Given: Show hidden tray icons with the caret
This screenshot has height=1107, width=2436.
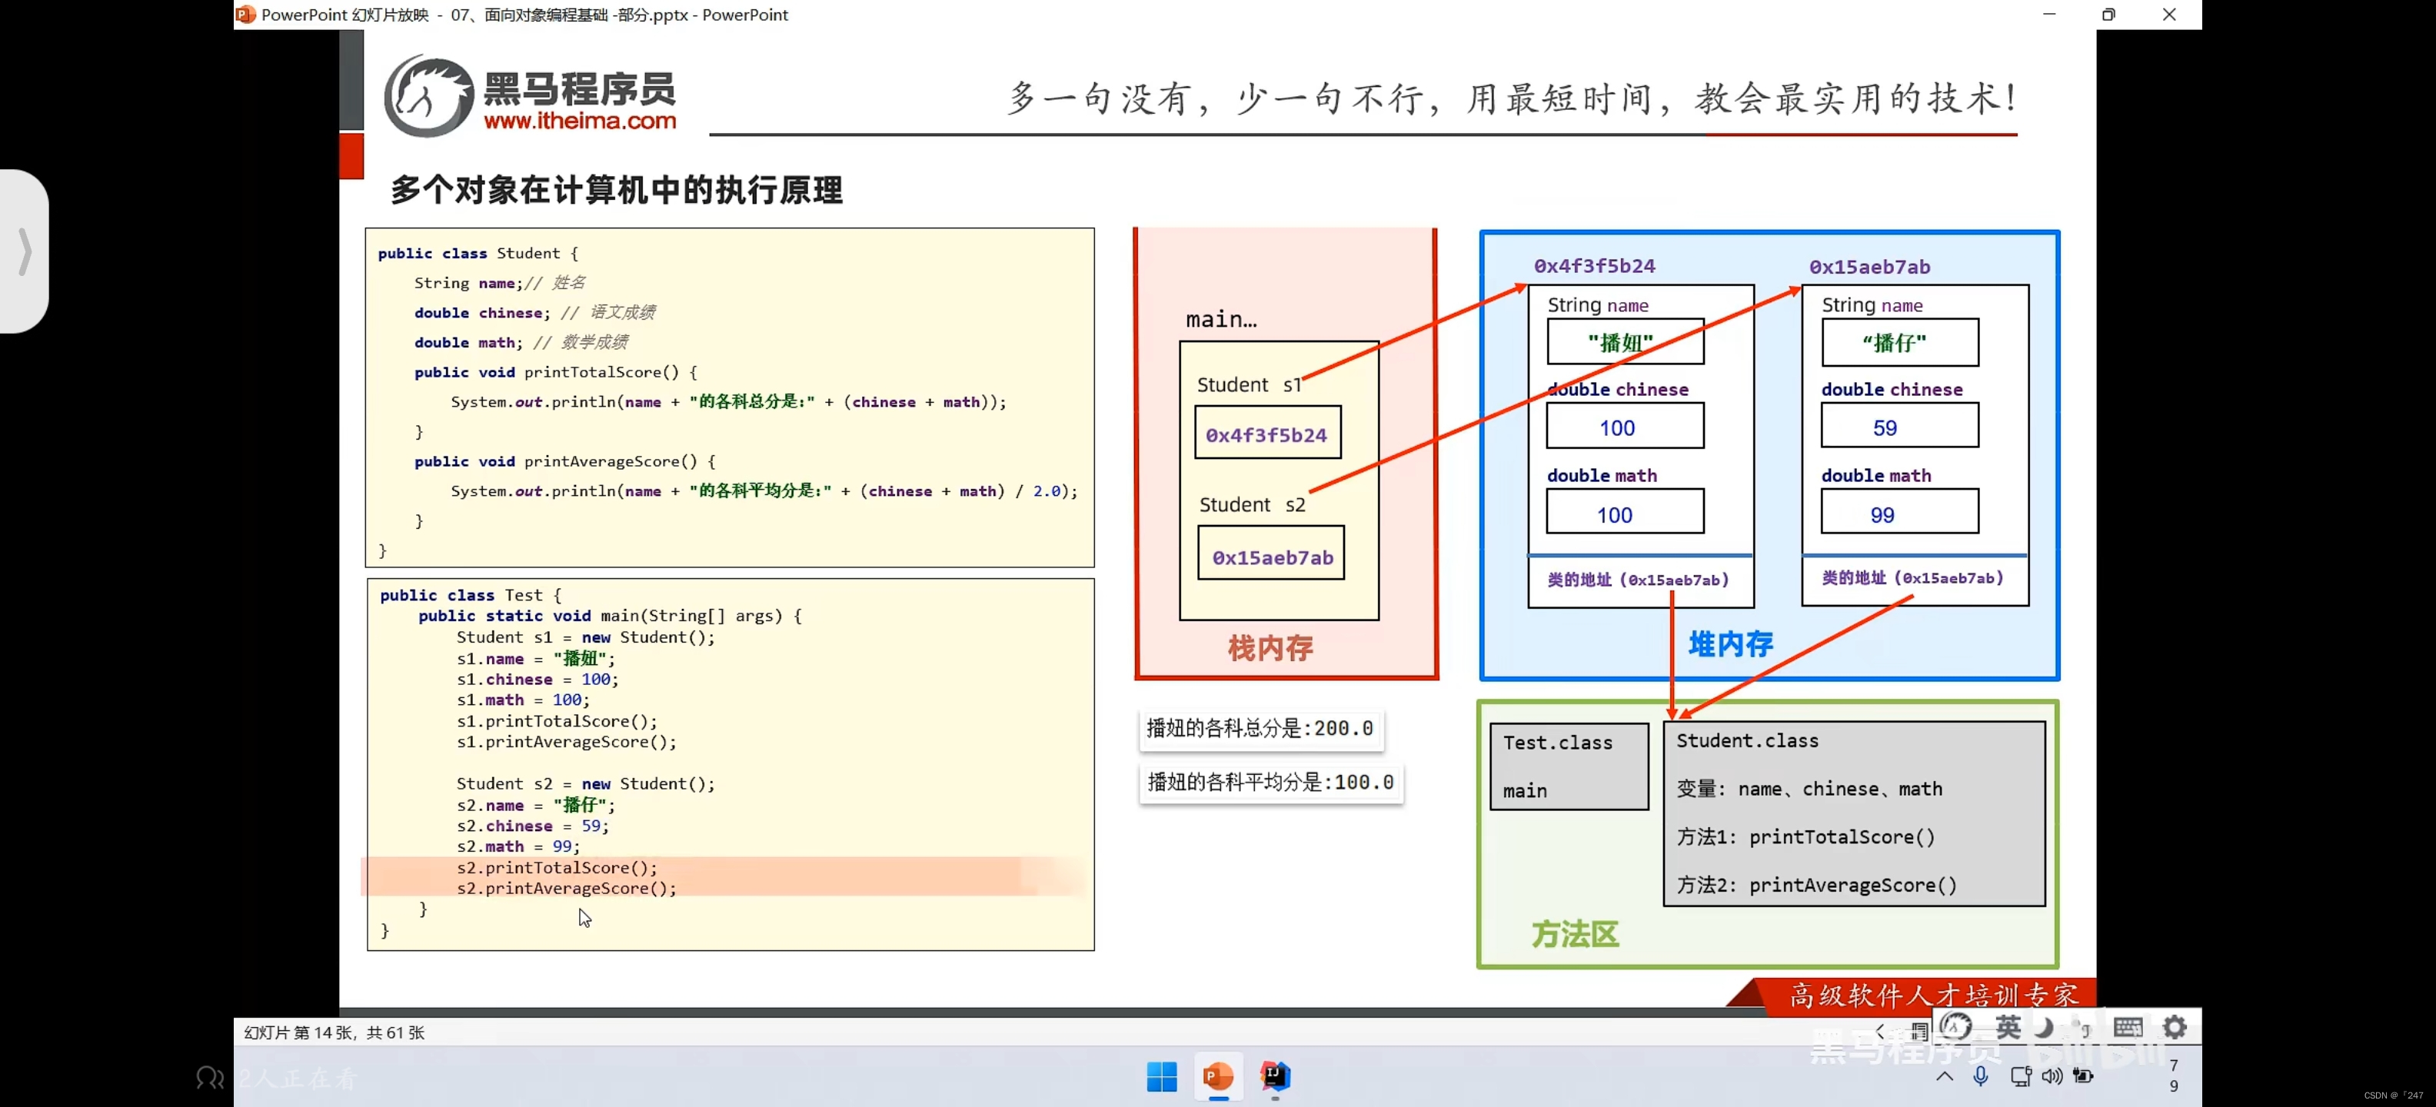Looking at the screenshot, I should click(x=1944, y=1075).
